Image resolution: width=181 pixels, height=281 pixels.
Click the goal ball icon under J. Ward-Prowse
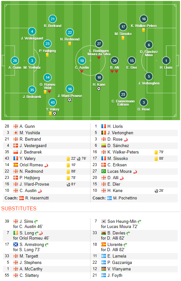(x=70, y=100)
